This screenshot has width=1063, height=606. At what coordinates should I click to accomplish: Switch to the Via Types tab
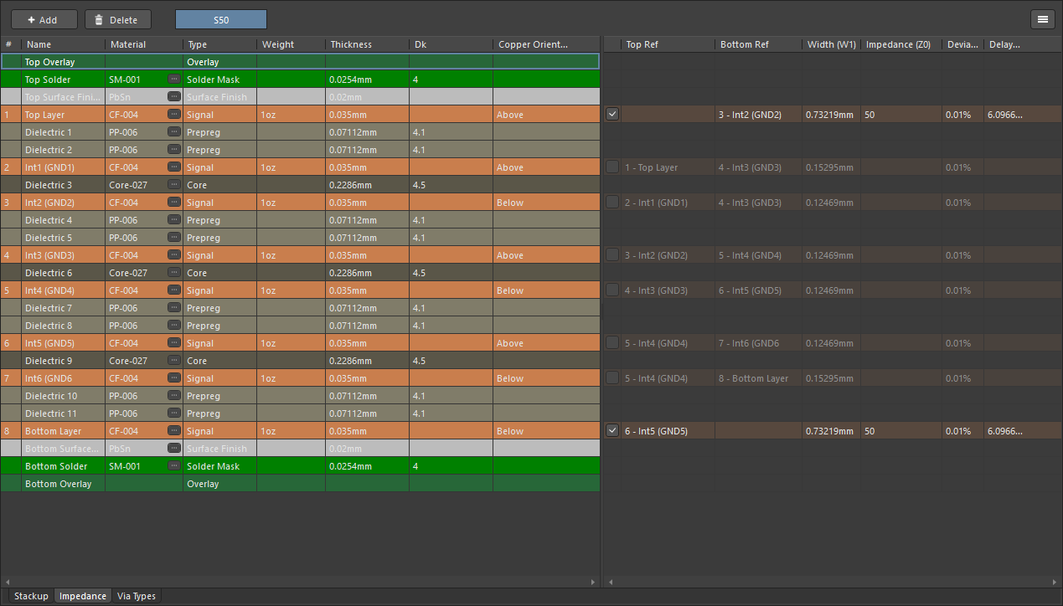137,596
